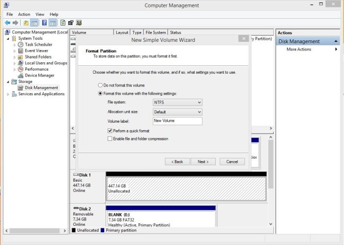Click the Storage icon in tree
This screenshot has width=344, height=245.
coord(14,82)
